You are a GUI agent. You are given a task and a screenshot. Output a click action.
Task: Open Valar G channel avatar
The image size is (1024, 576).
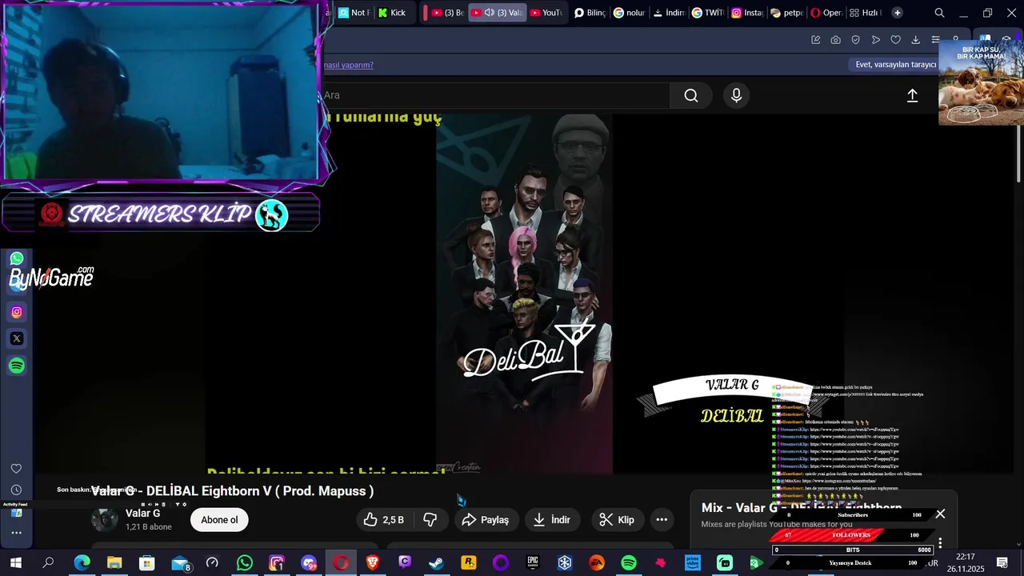point(104,519)
